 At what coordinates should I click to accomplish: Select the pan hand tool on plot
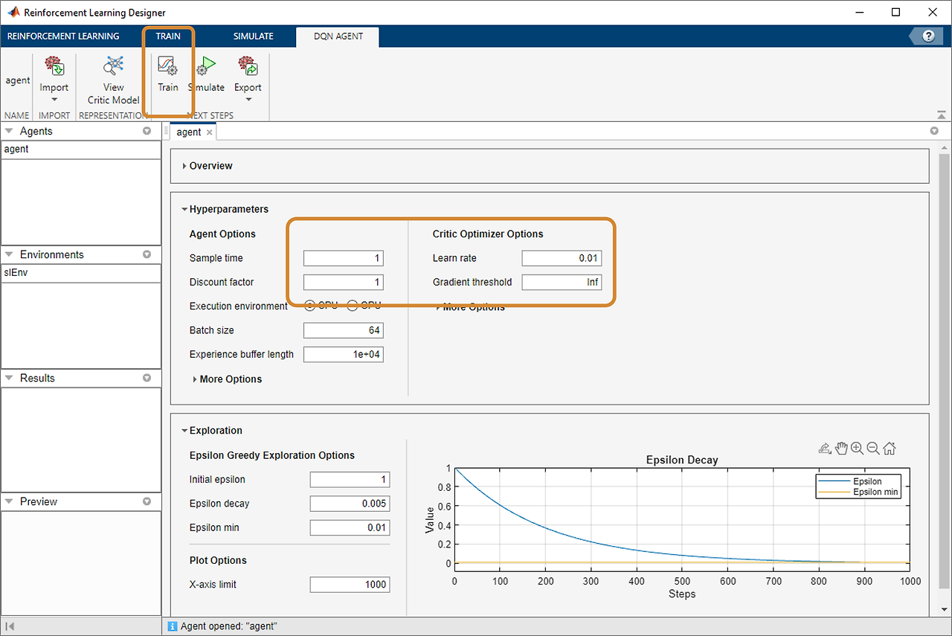(841, 448)
